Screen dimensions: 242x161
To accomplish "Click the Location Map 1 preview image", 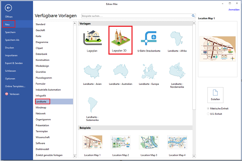I will (x=218, y=49).
